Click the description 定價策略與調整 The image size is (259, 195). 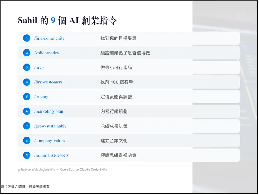116,97
